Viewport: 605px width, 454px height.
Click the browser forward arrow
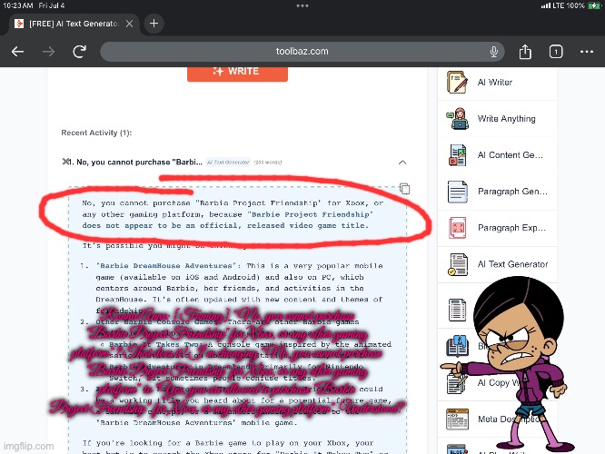point(49,51)
